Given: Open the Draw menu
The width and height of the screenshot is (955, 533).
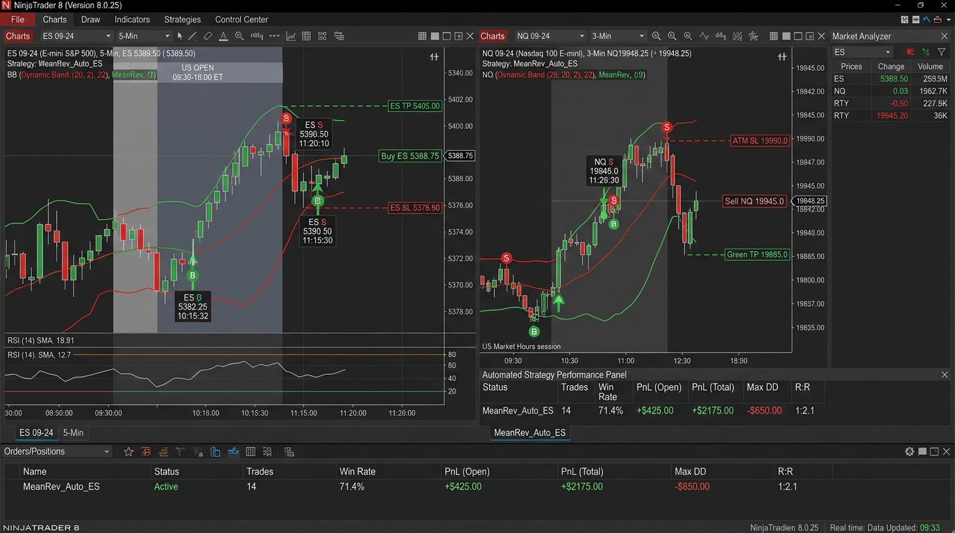Looking at the screenshot, I should pos(91,19).
